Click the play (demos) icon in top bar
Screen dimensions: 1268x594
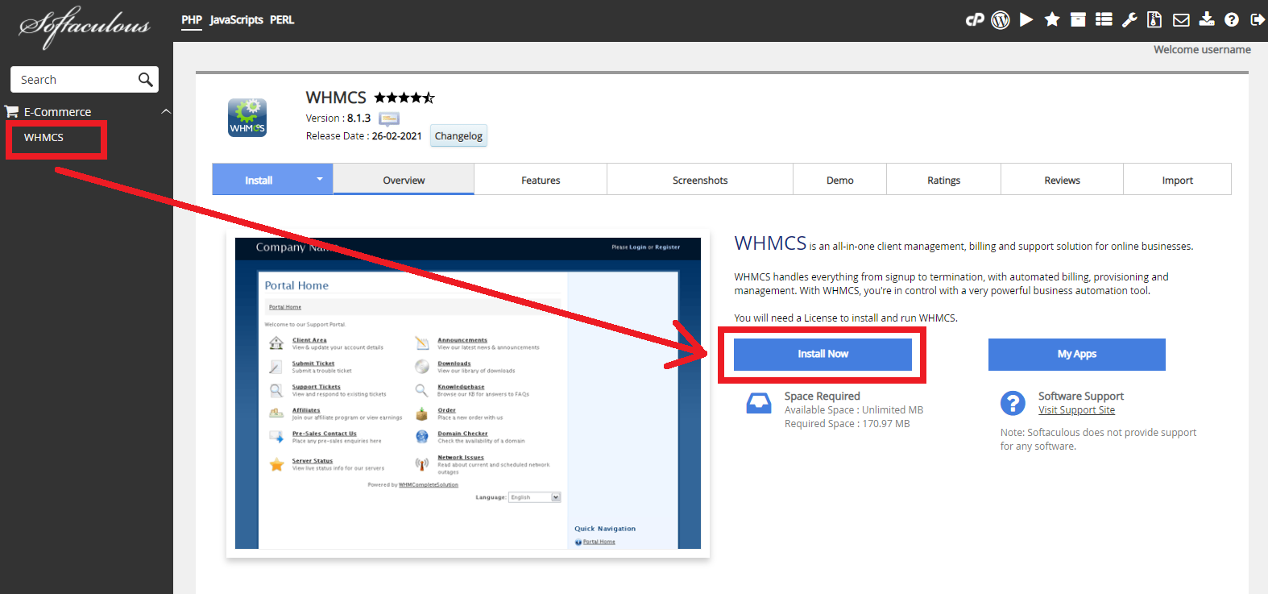click(1026, 20)
